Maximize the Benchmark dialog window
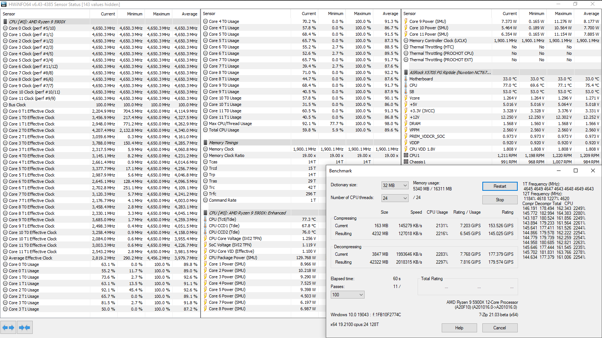 [x=575, y=171]
